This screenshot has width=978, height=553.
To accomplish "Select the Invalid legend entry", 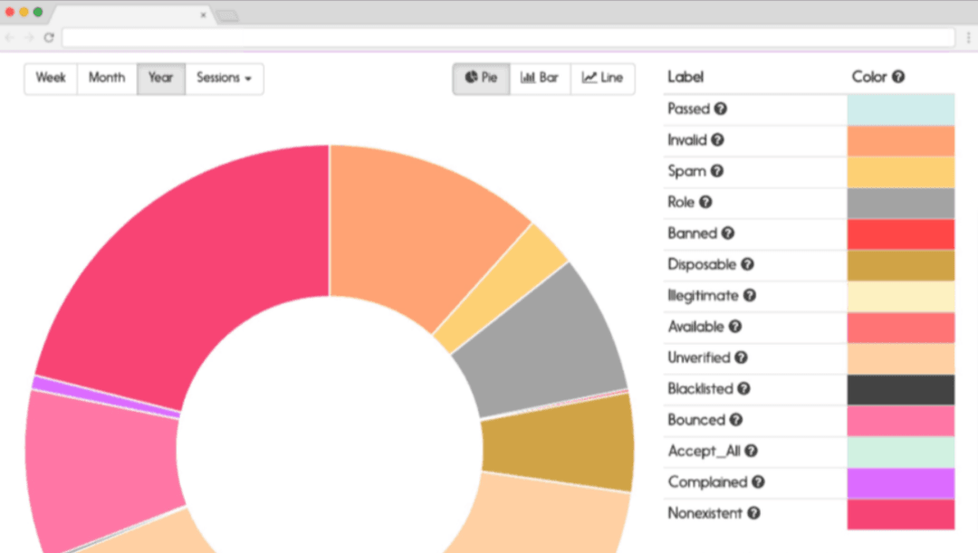I will click(x=690, y=139).
